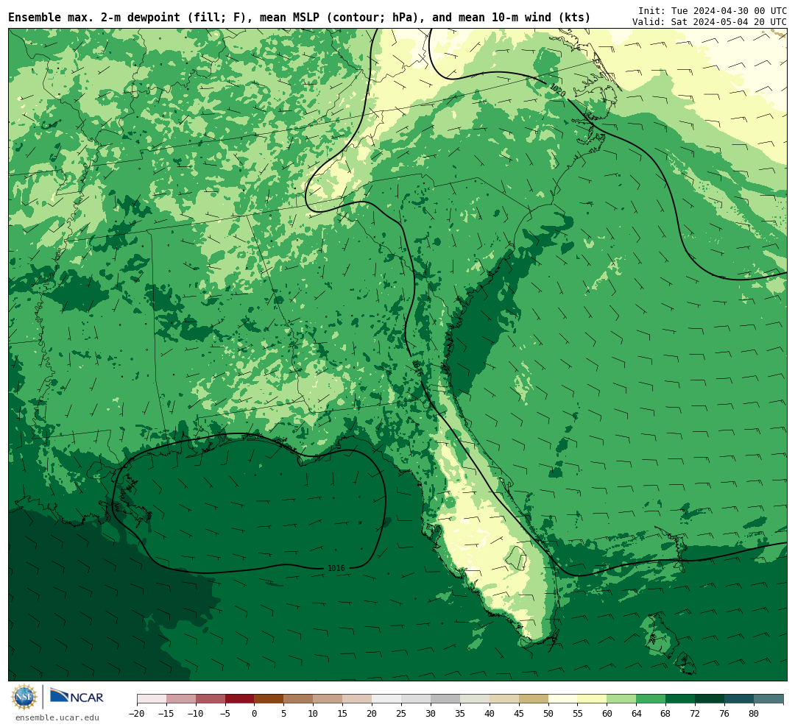Pick the dark red swatch between -5 and 0

coord(240,699)
